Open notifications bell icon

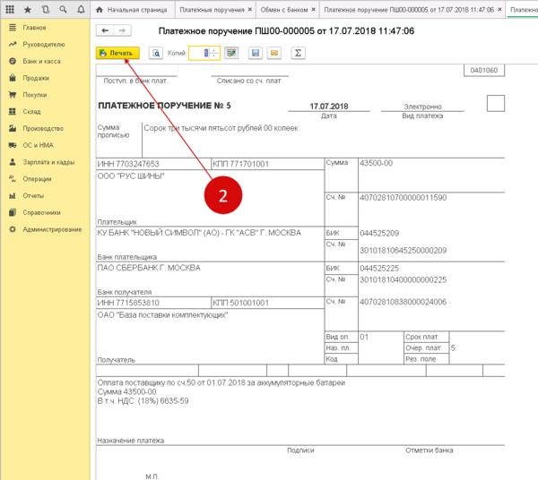pyautogui.click(x=81, y=10)
